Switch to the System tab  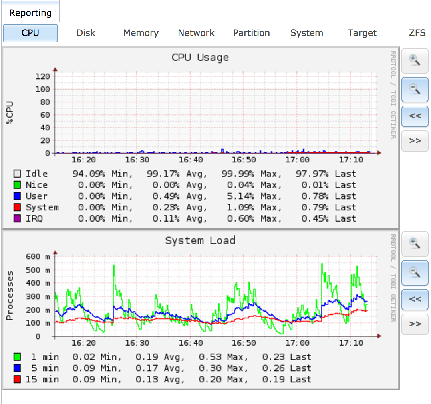point(307,33)
